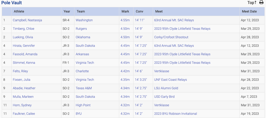Open the LSU Alumni Gold meet
Screen dimensions: 266x118
(x=166, y=88)
